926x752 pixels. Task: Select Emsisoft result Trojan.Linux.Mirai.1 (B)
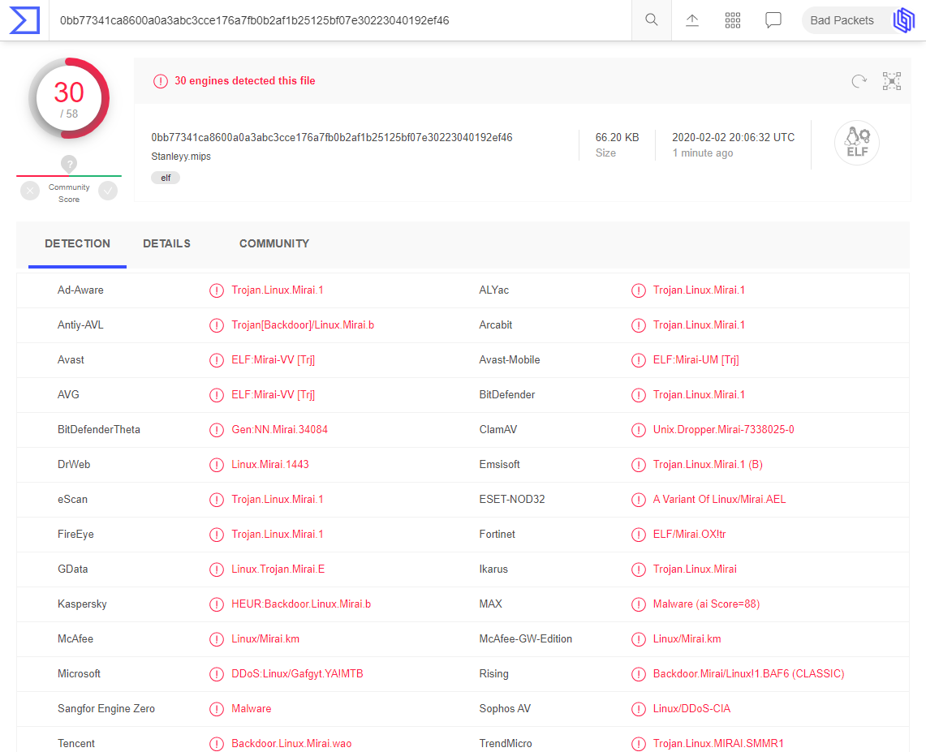tap(708, 465)
